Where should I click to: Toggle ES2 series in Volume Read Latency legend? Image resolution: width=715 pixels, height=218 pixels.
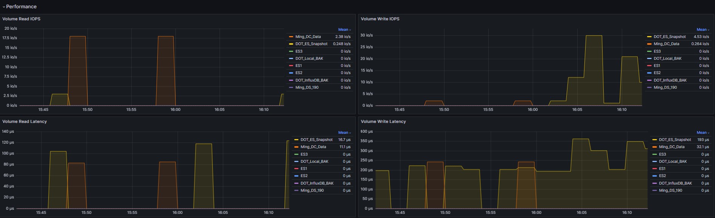click(304, 176)
